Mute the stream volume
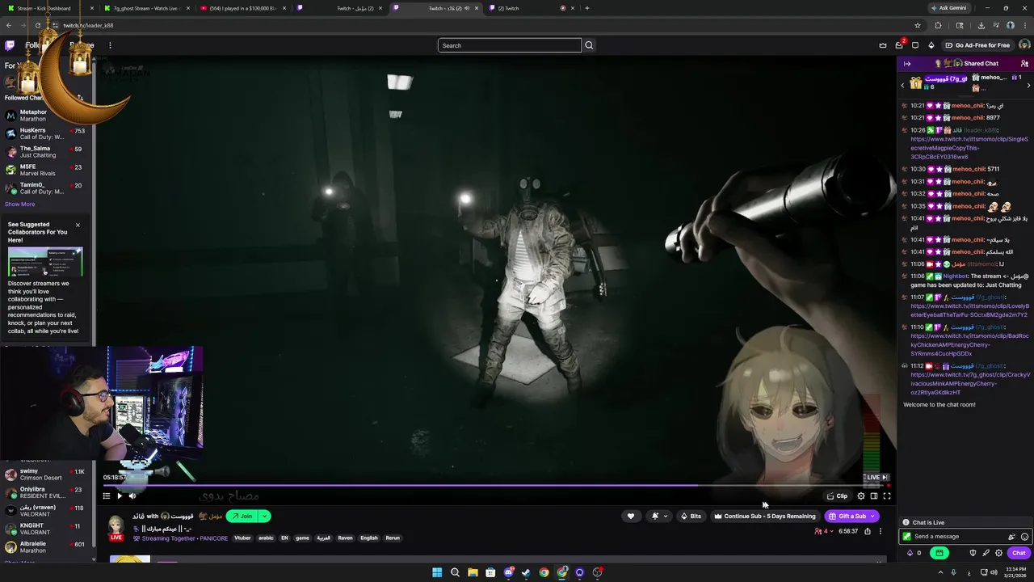Viewport: 1034px width, 582px height. tap(132, 496)
